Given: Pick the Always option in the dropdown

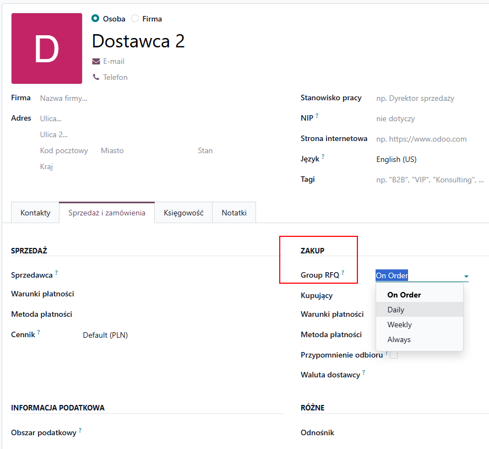Looking at the screenshot, I should tap(399, 339).
